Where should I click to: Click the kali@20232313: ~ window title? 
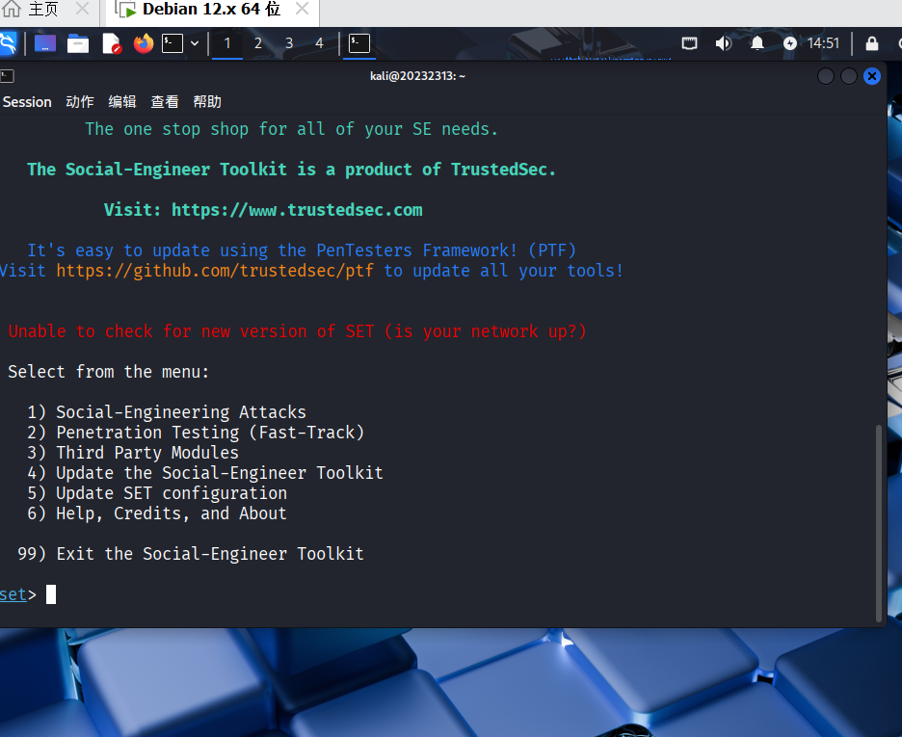[x=417, y=76]
